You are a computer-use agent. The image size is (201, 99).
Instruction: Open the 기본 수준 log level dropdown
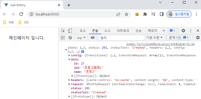click(x=154, y=38)
